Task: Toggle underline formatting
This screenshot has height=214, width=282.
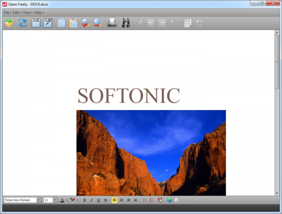Action: (98, 200)
